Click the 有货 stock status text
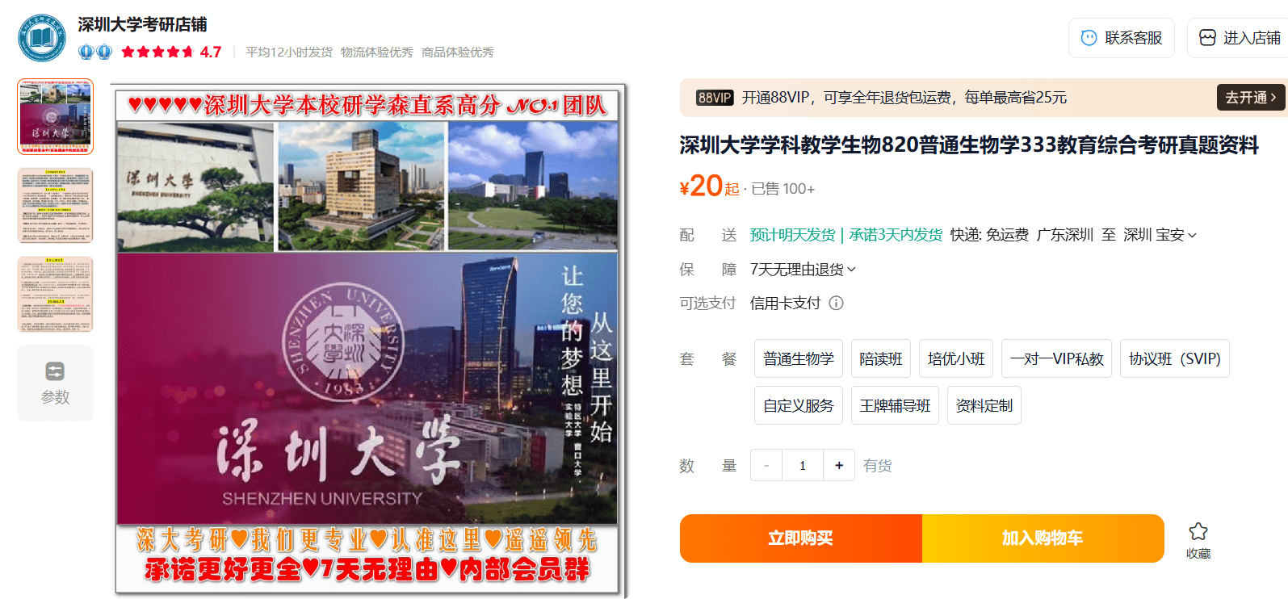The width and height of the screenshot is (1288, 599). pyautogui.click(x=877, y=466)
